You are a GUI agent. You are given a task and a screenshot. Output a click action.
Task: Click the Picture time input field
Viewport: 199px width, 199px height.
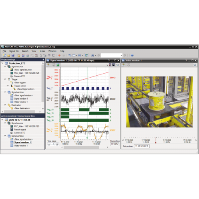142,146
